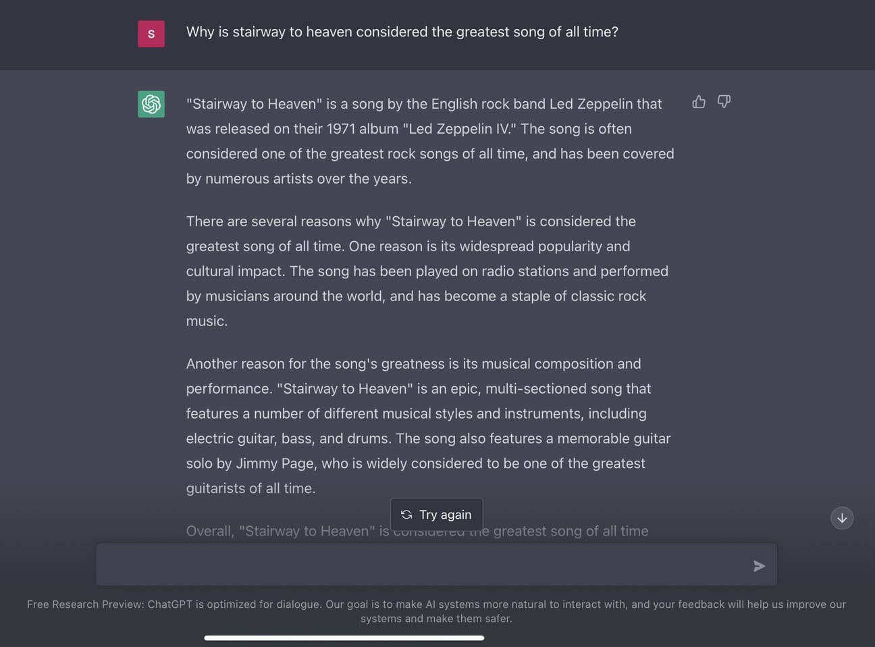Click the "Led Zeppelin IV" album name
The width and height of the screenshot is (875, 647).
click(458, 129)
